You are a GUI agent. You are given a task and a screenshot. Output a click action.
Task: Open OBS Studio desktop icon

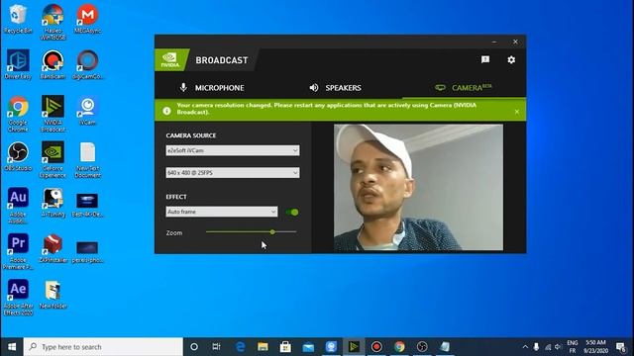[x=18, y=156]
